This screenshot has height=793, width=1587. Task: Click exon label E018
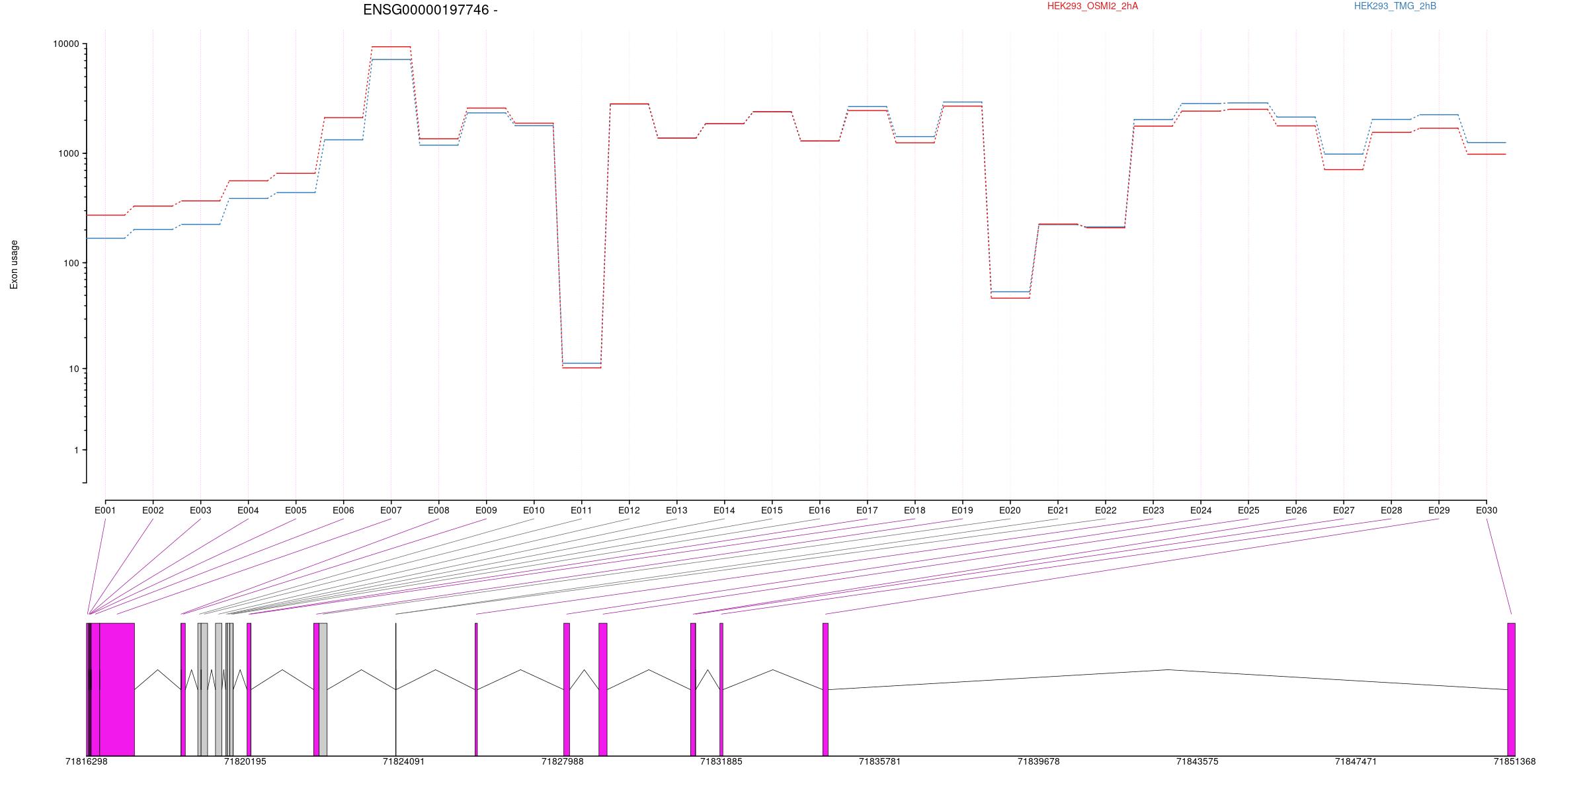point(915,510)
